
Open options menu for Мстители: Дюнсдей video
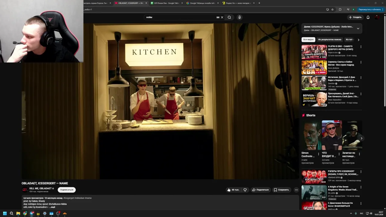[x=361, y=78]
